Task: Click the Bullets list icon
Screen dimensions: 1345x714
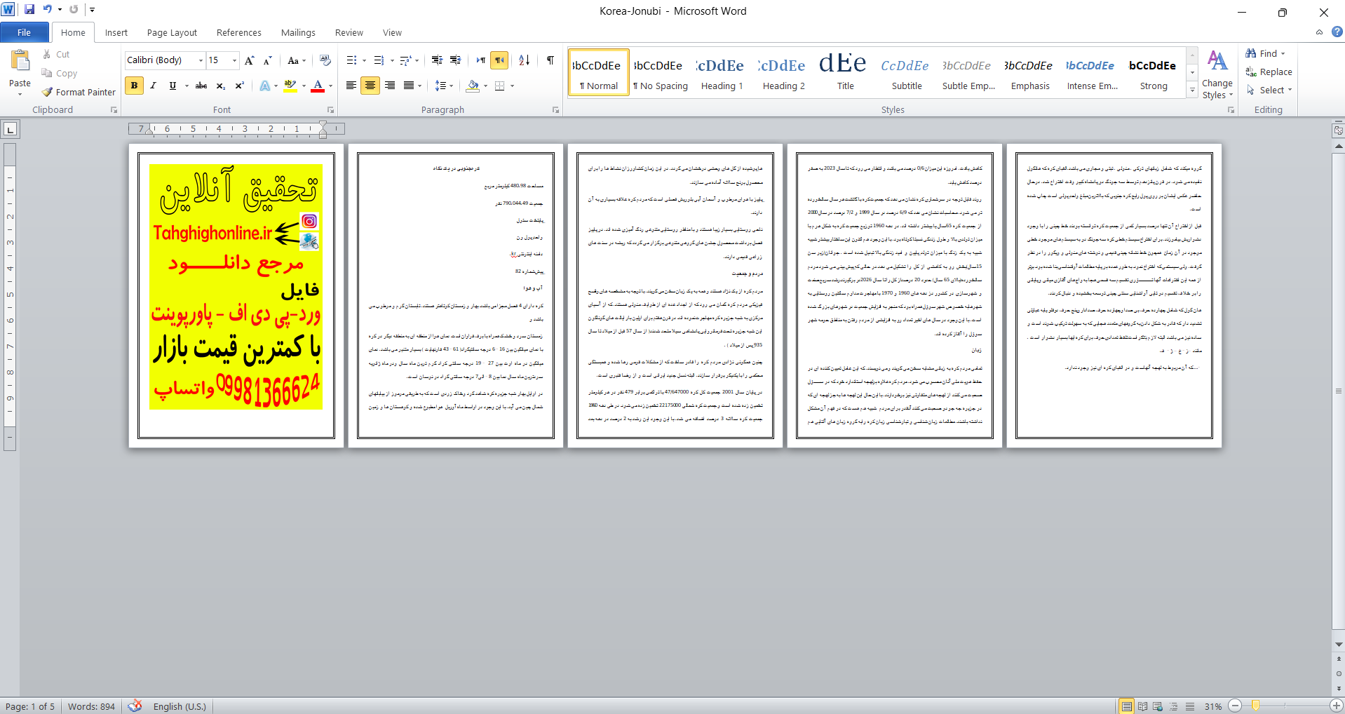Action: coord(352,60)
